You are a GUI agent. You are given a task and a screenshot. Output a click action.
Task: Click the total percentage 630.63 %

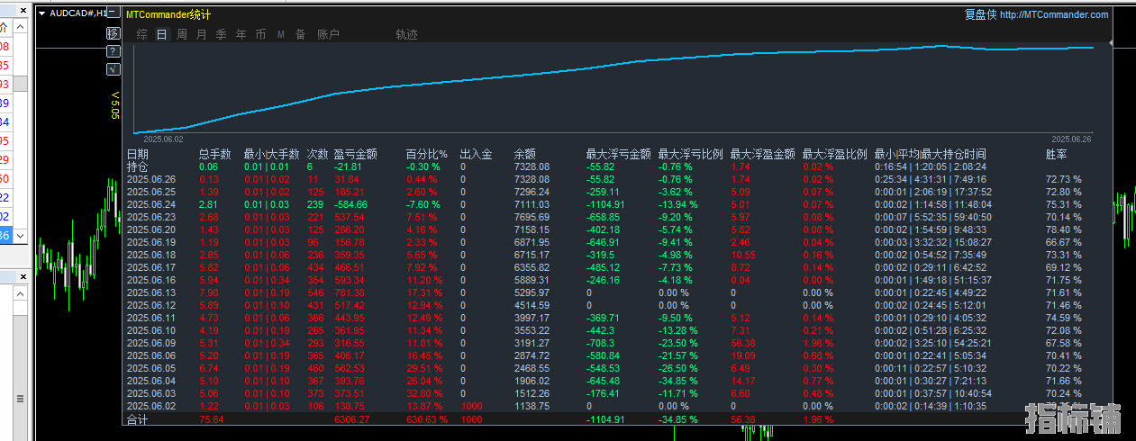tap(426, 419)
